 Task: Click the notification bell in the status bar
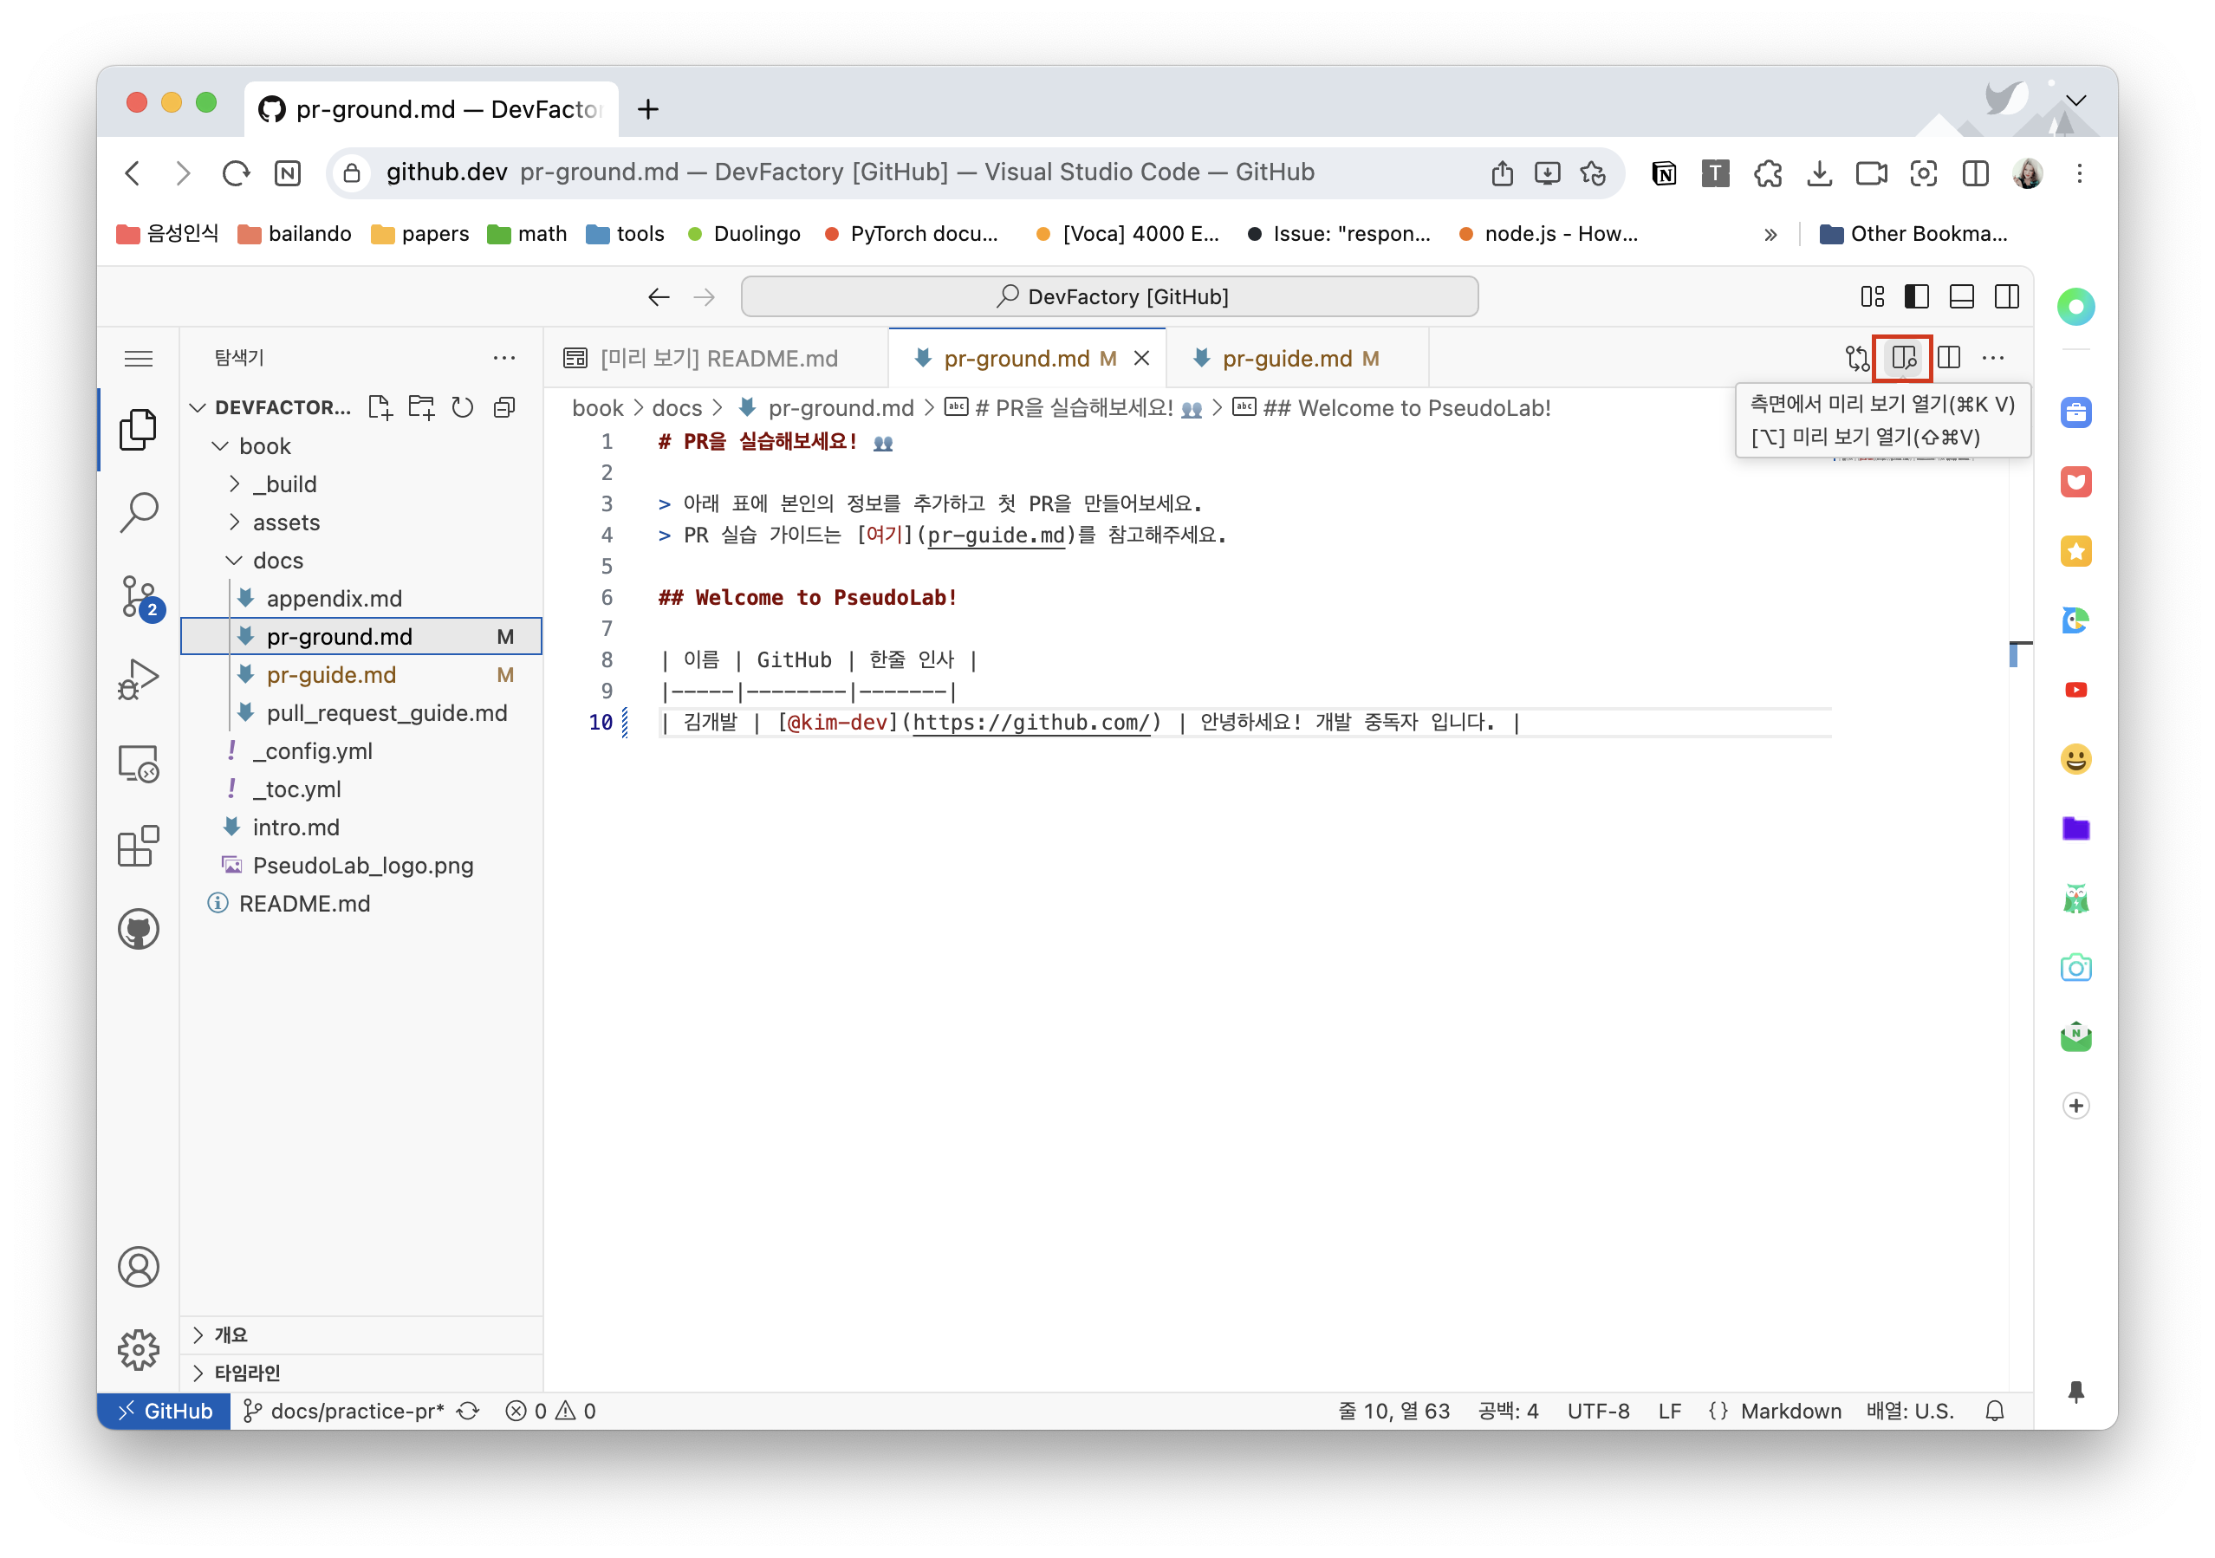click(1995, 1411)
